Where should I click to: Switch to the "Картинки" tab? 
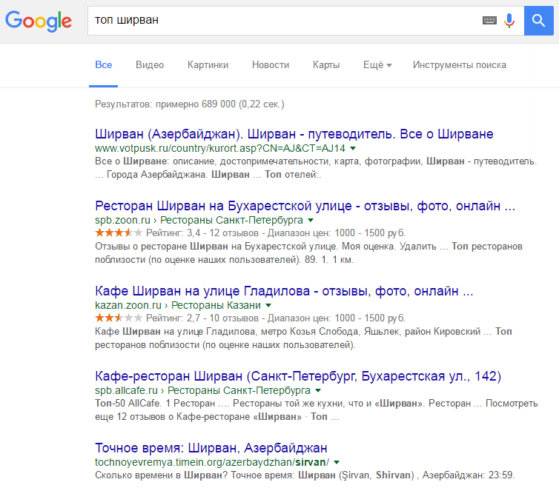(x=208, y=65)
